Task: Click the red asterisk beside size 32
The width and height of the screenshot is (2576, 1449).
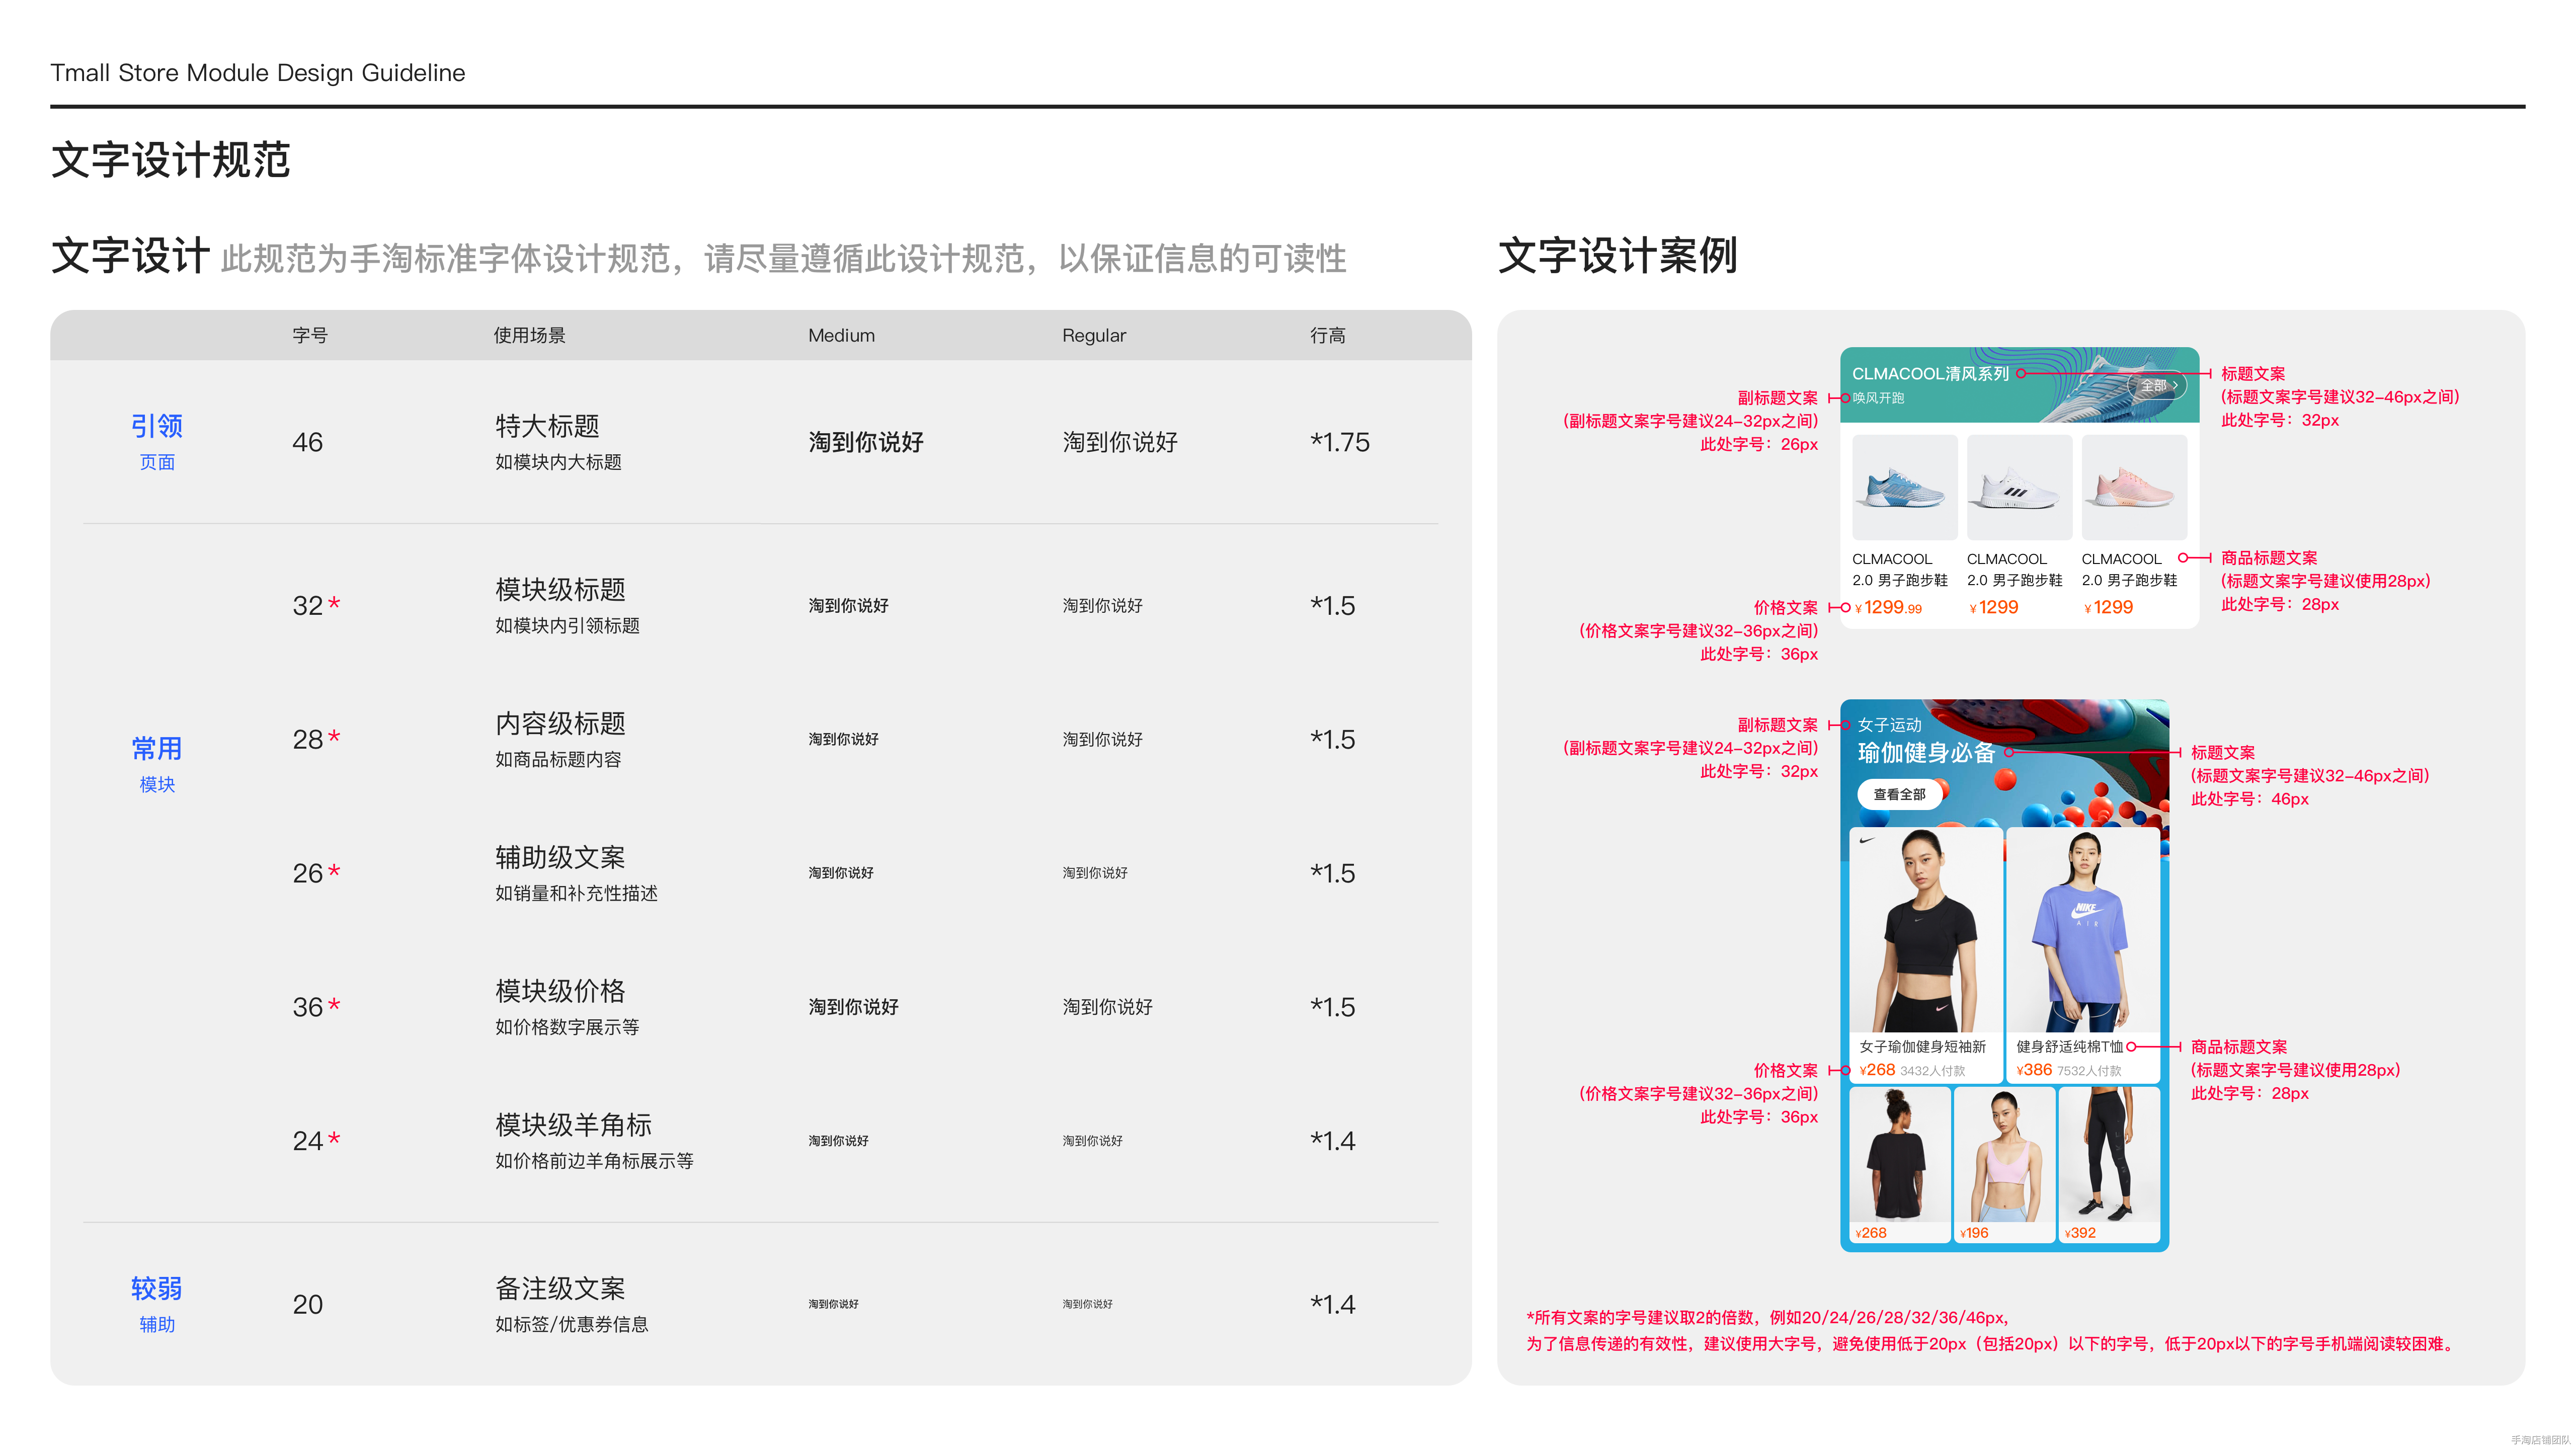Action: click(x=334, y=603)
